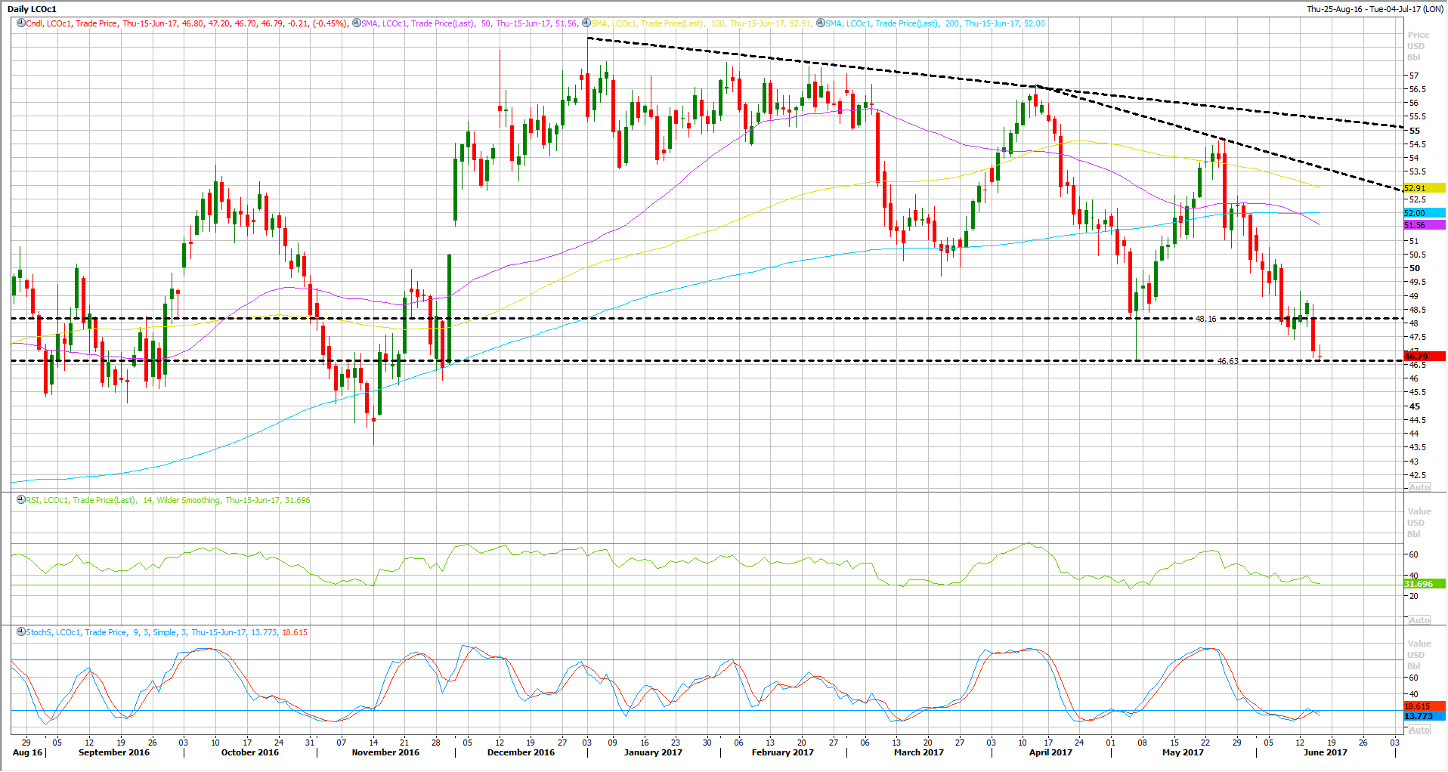
Task: Click the October 2016 month label
Action: [x=250, y=752]
